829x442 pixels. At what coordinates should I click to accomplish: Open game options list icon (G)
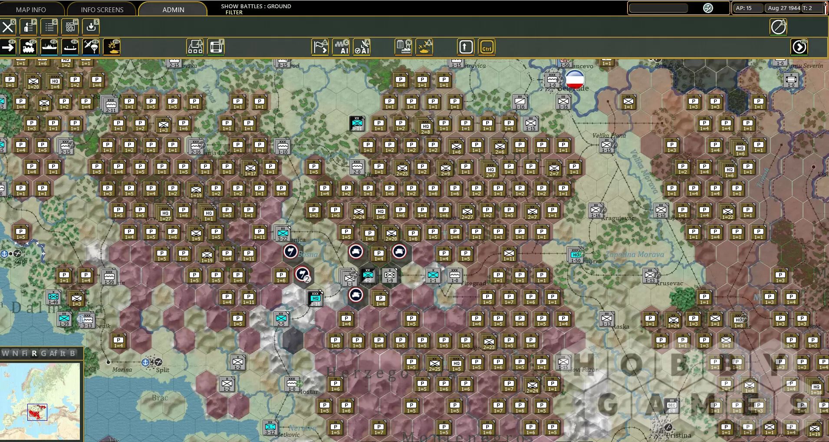click(x=49, y=27)
